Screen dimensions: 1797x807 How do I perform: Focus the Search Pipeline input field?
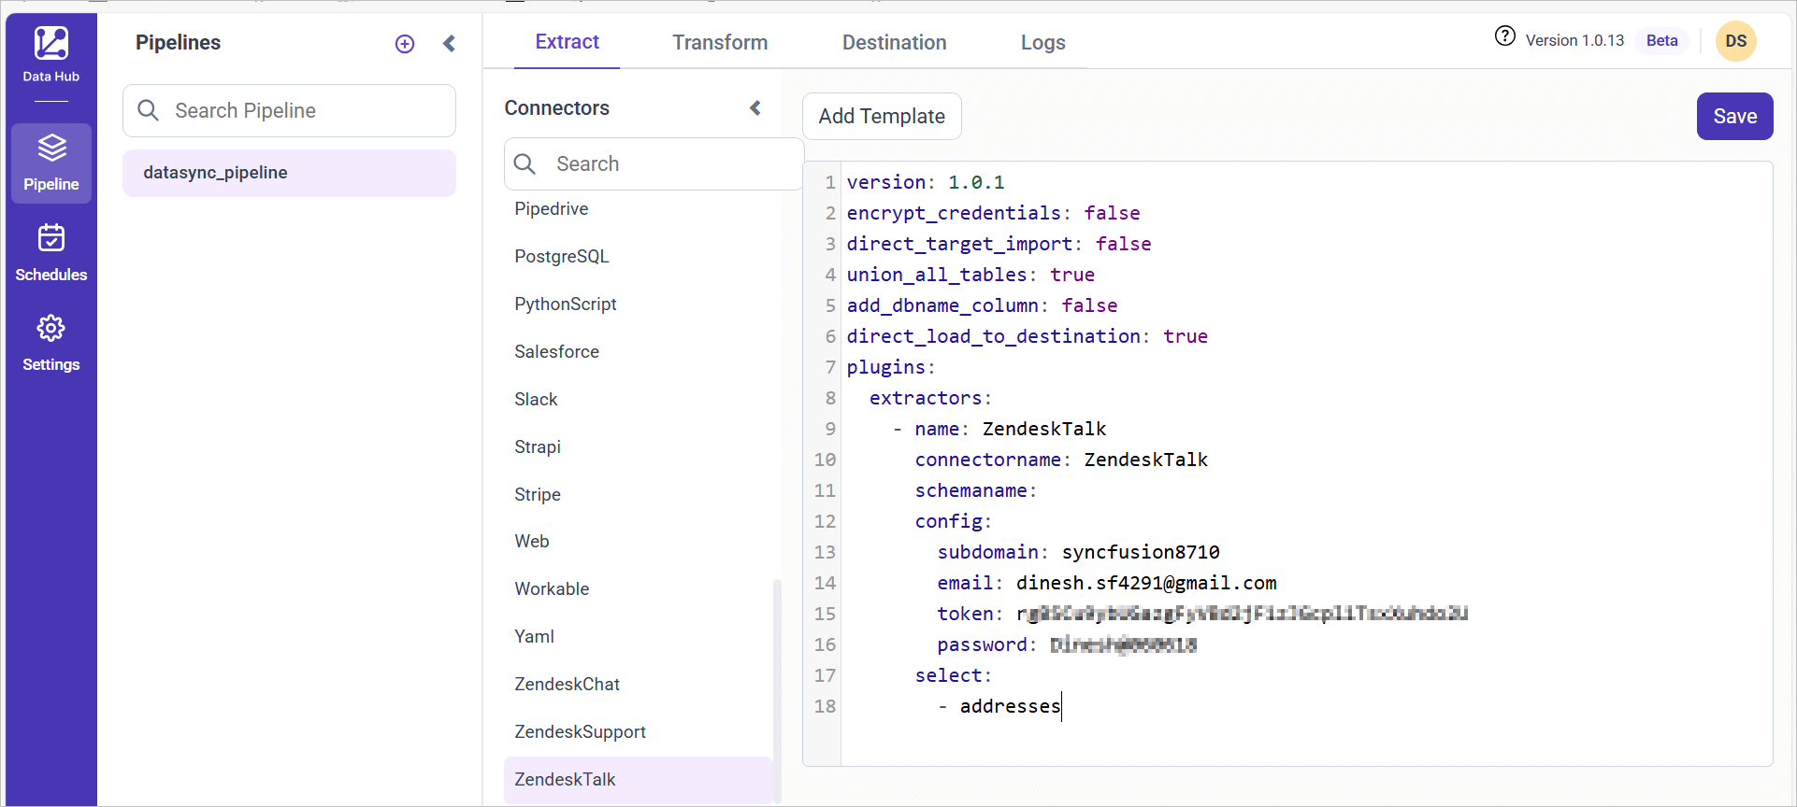[x=290, y=110]
